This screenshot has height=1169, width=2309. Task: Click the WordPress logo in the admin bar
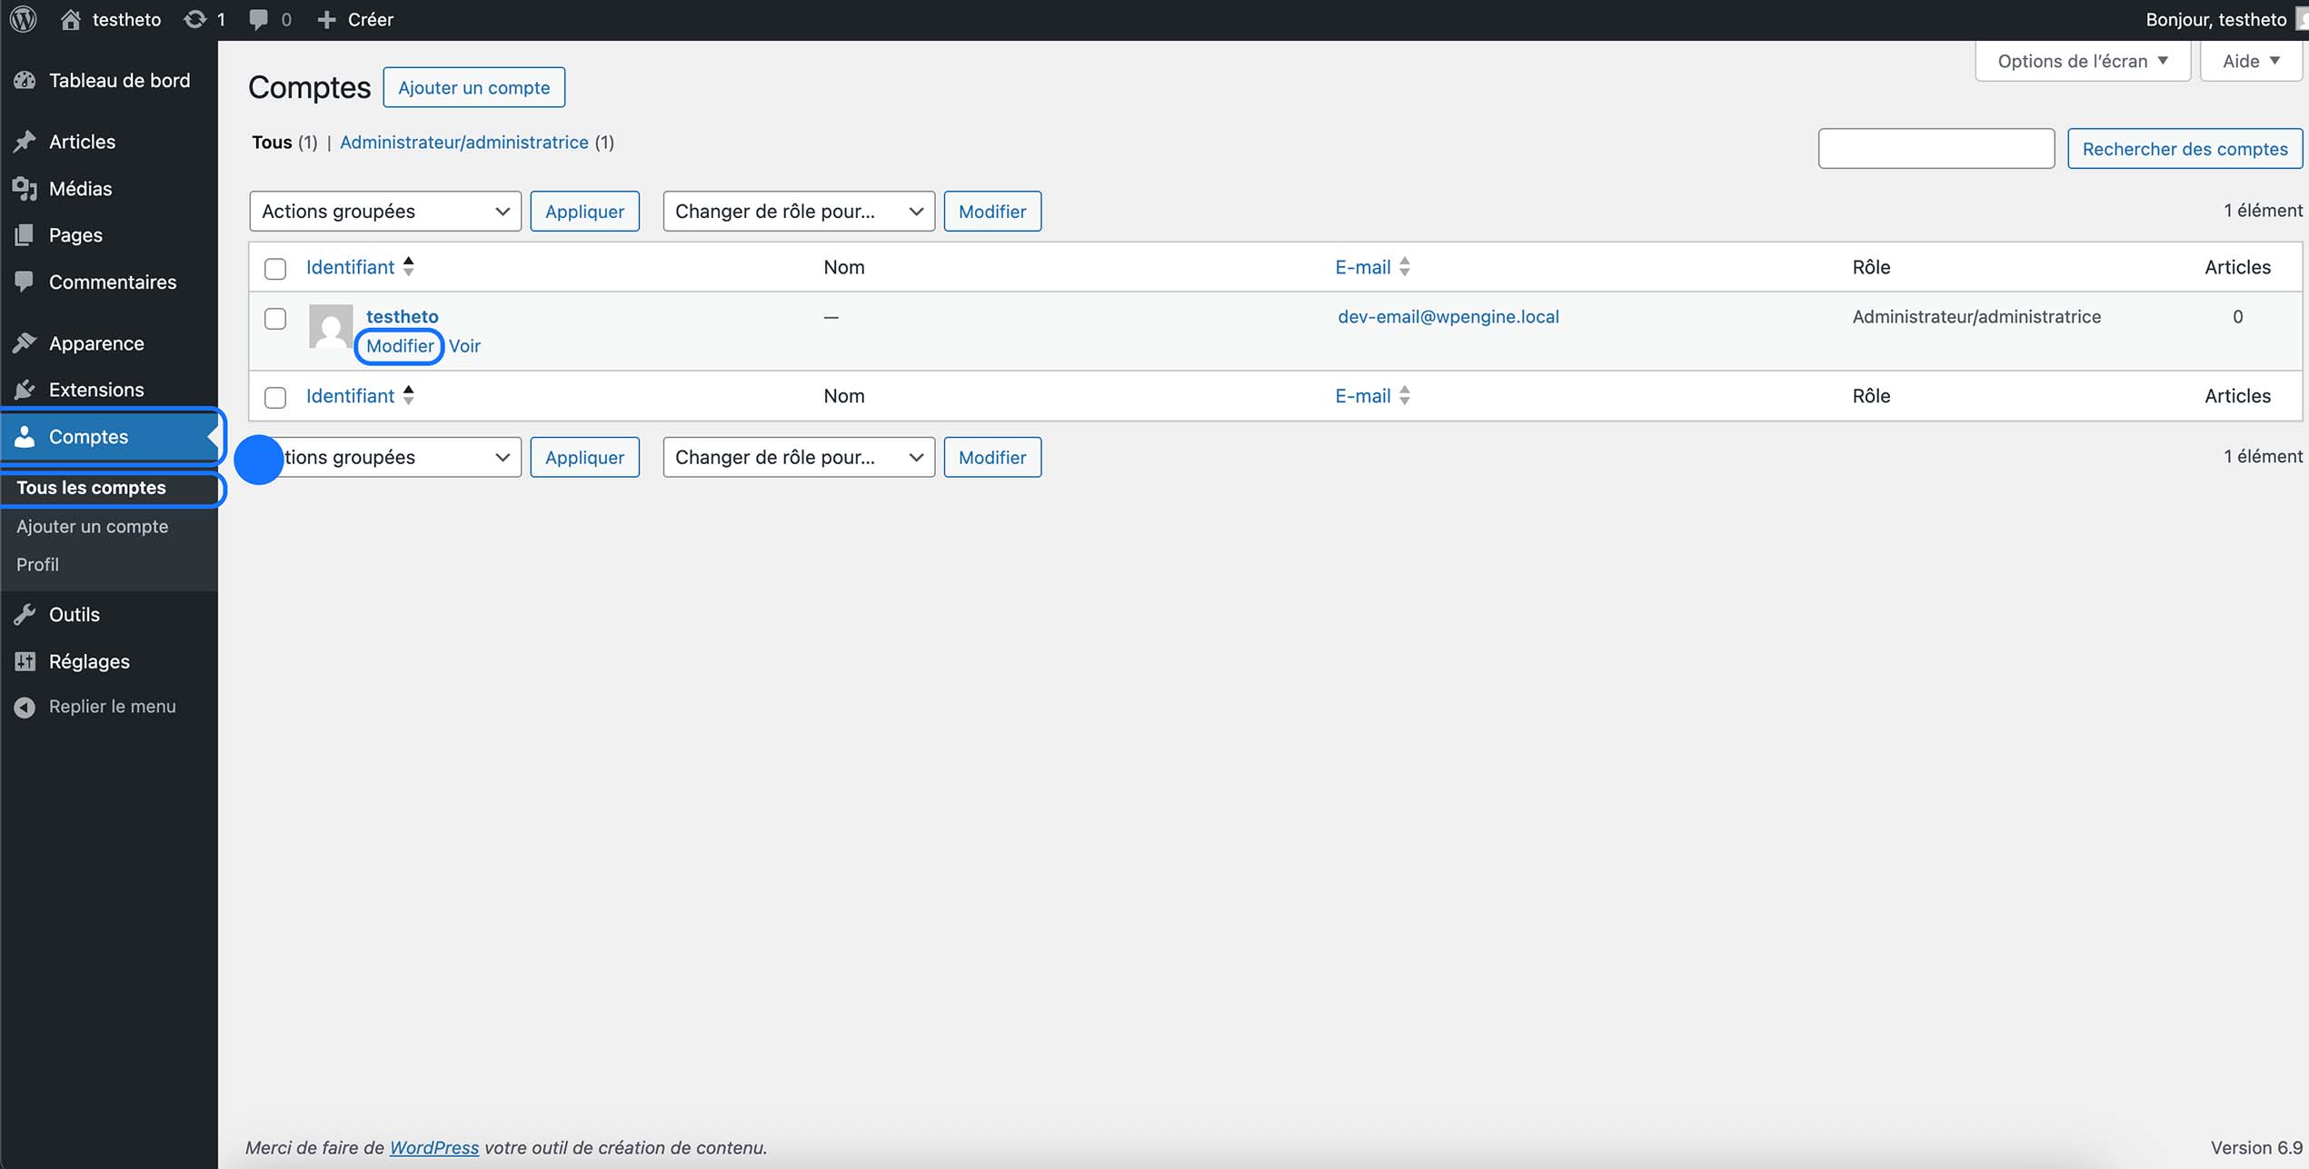point(22,19)
